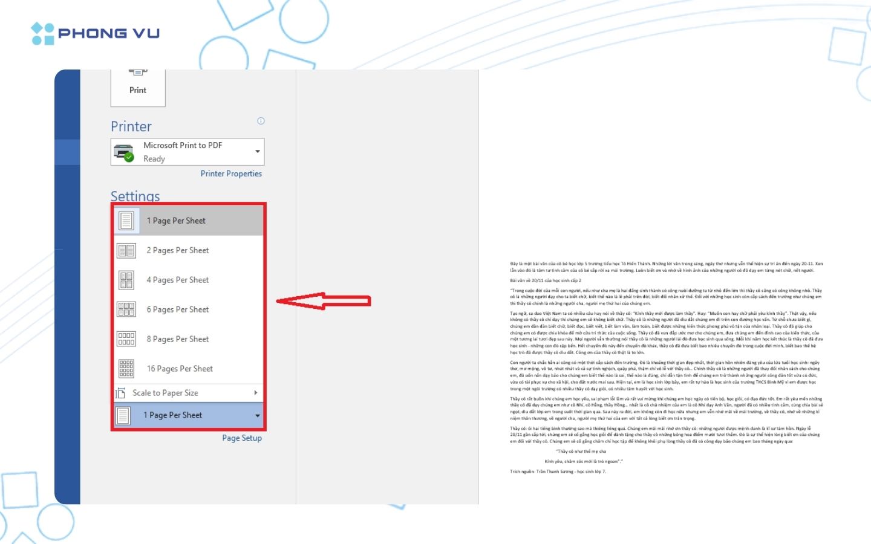Click the 6 Pages Per Sheet layout icon
Screen dimensions: 871x544
pyautogui.click(x=126, y=309)
